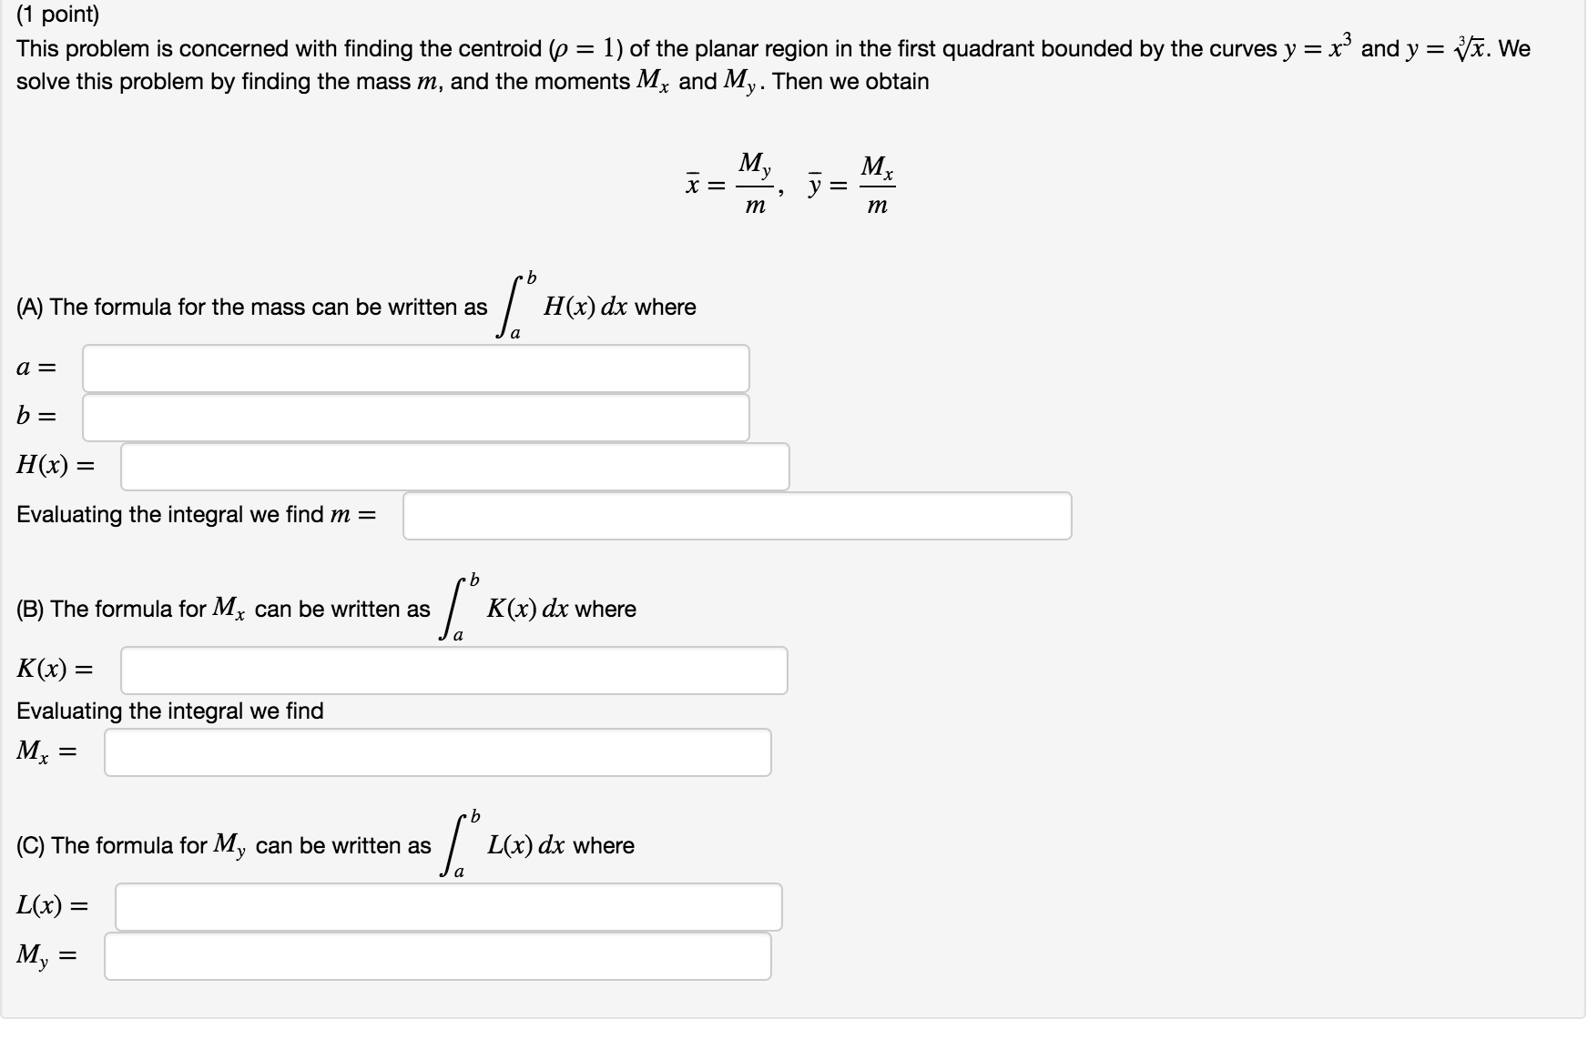Select the part (C) heading text
This screenshot has height=1039, width=1588.
pos(223,844)
